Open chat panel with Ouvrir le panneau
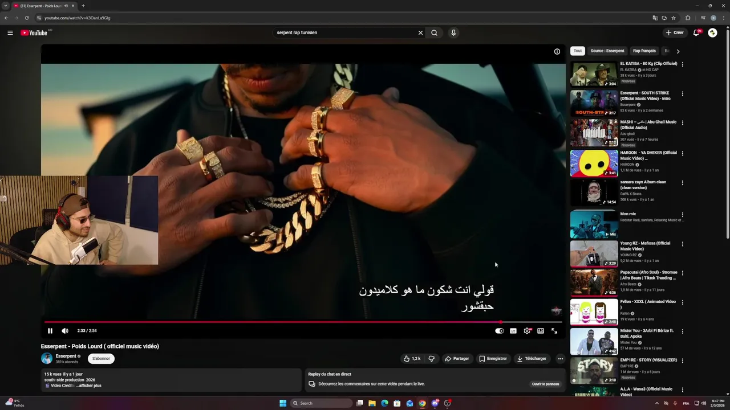The image size is (730, 410). click(546, 384)
